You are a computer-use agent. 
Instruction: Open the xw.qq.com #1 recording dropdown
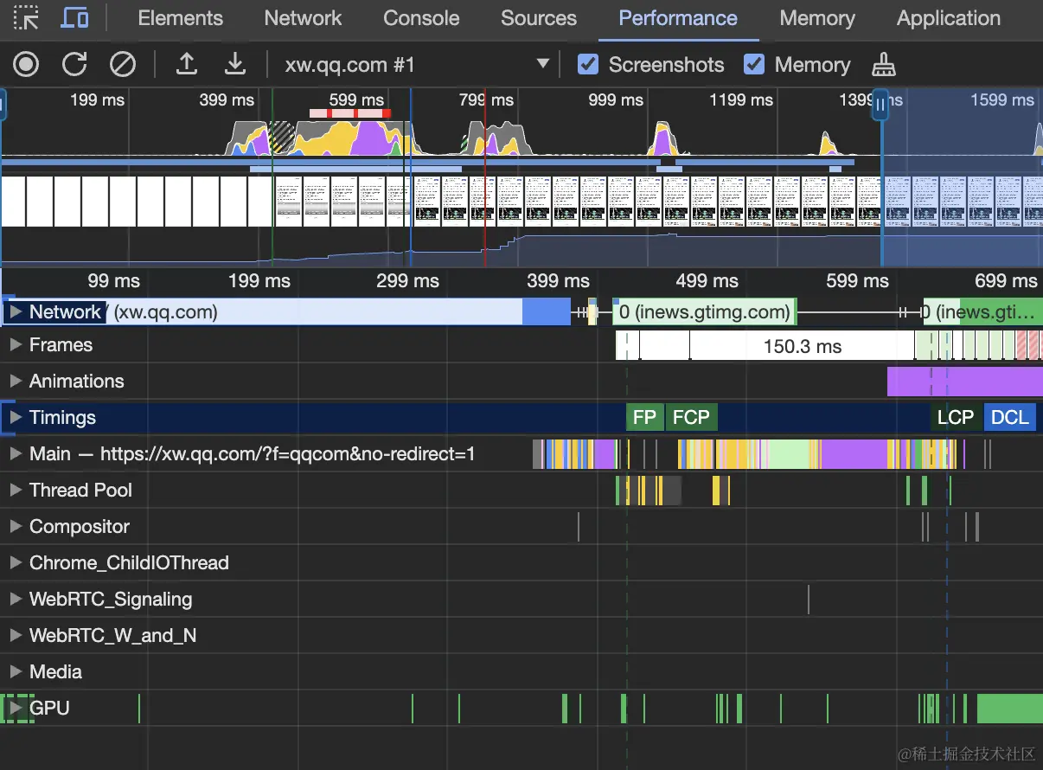coord(418,64)
